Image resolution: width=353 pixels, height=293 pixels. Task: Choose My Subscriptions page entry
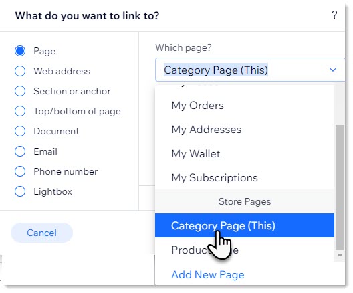click(x=245, y=178)
